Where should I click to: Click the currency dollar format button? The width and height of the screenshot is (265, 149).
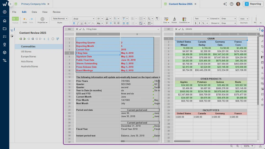coord(195,23)
